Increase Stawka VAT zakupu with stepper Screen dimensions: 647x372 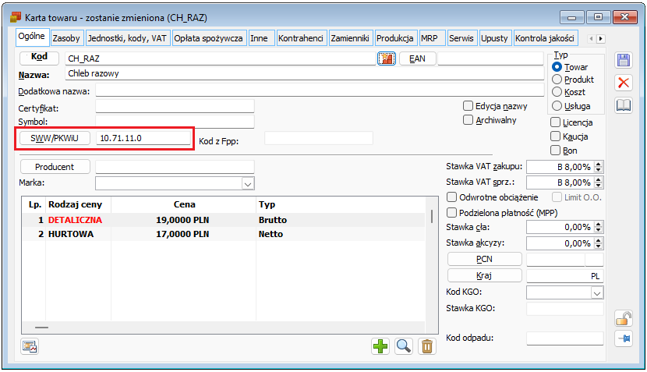[x=599, y=164]
